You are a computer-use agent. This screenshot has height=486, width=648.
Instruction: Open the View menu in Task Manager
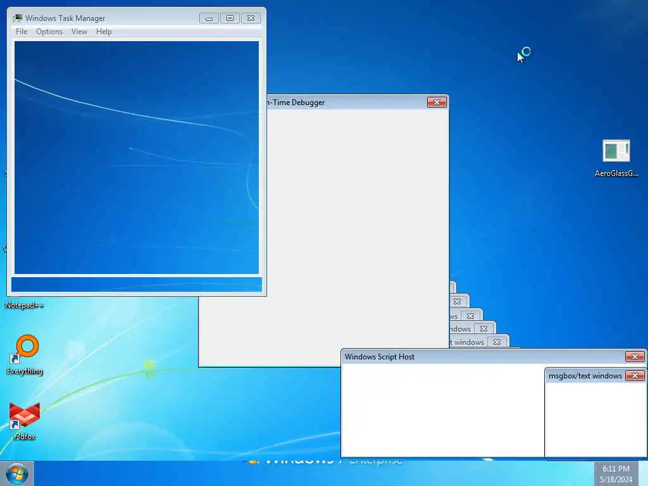[x=79, y=32]
